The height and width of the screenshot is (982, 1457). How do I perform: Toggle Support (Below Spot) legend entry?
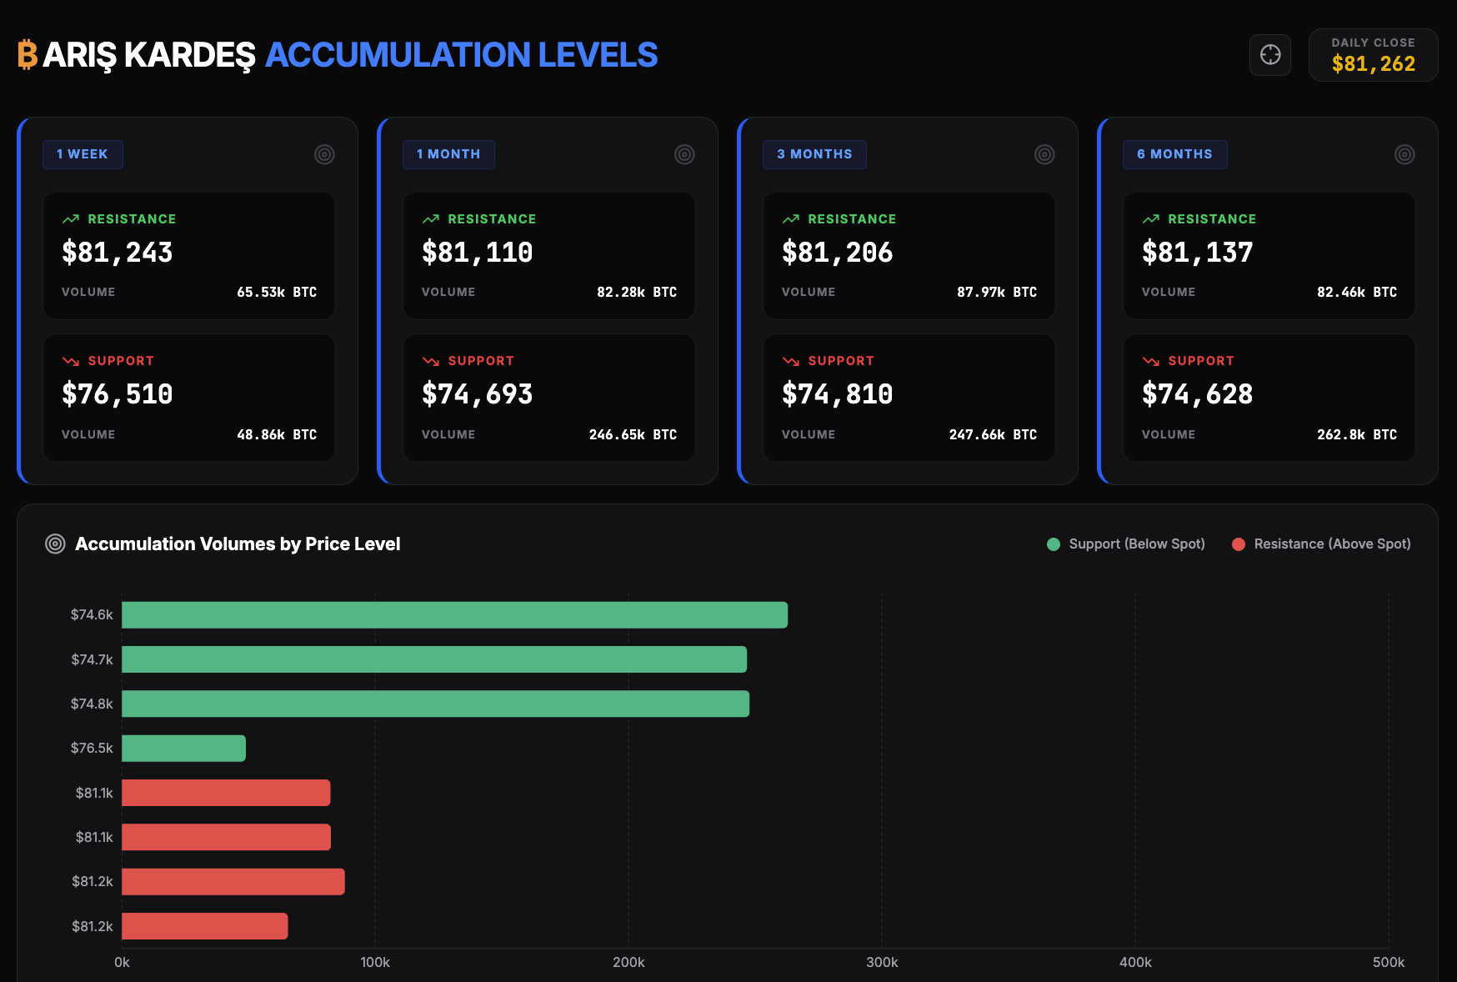click(x=1126, y=544)
